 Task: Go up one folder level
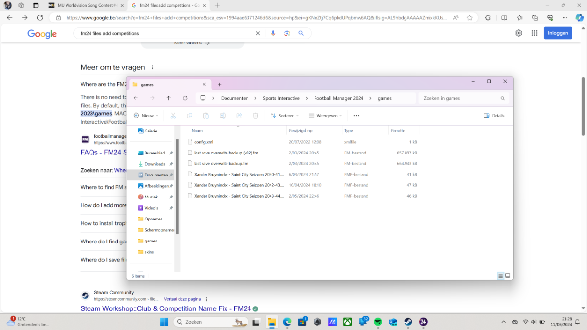(168, 98)
